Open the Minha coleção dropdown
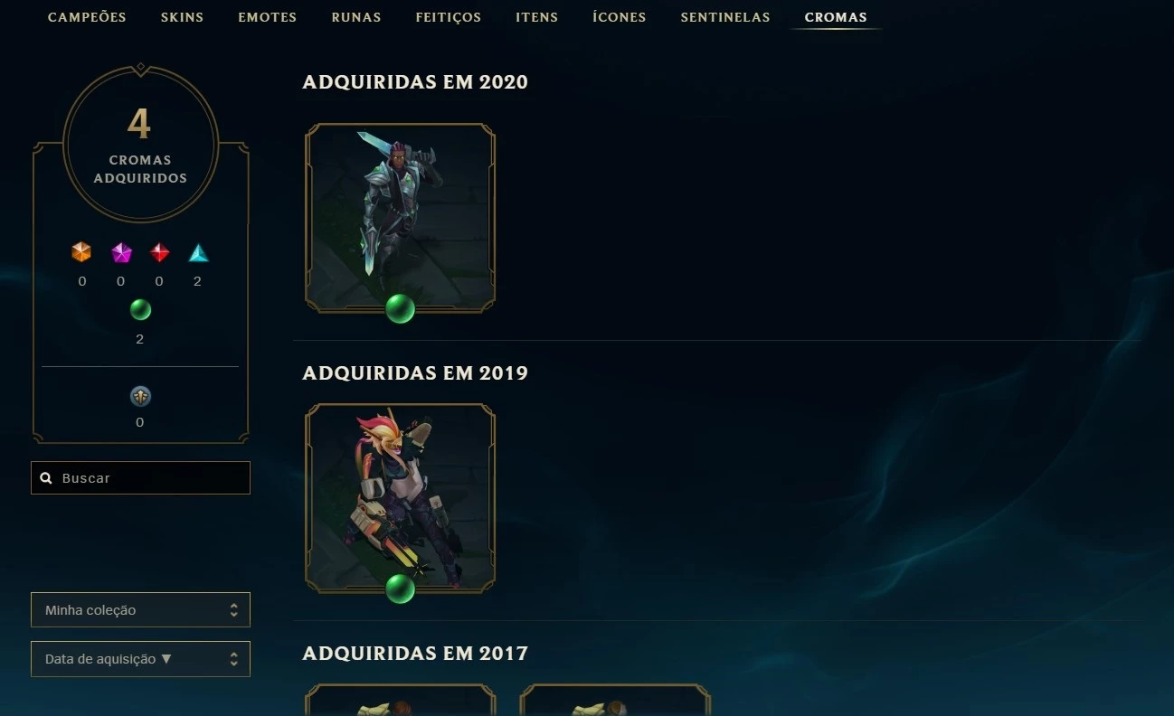This screenshot has width=1174, height=716. click(x=140, y=610)
